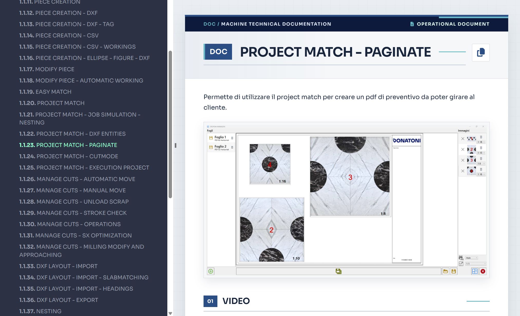Open 1.1.17 Modify Piece
Viewport: 520px width, 316px height.
coord(47,69)
